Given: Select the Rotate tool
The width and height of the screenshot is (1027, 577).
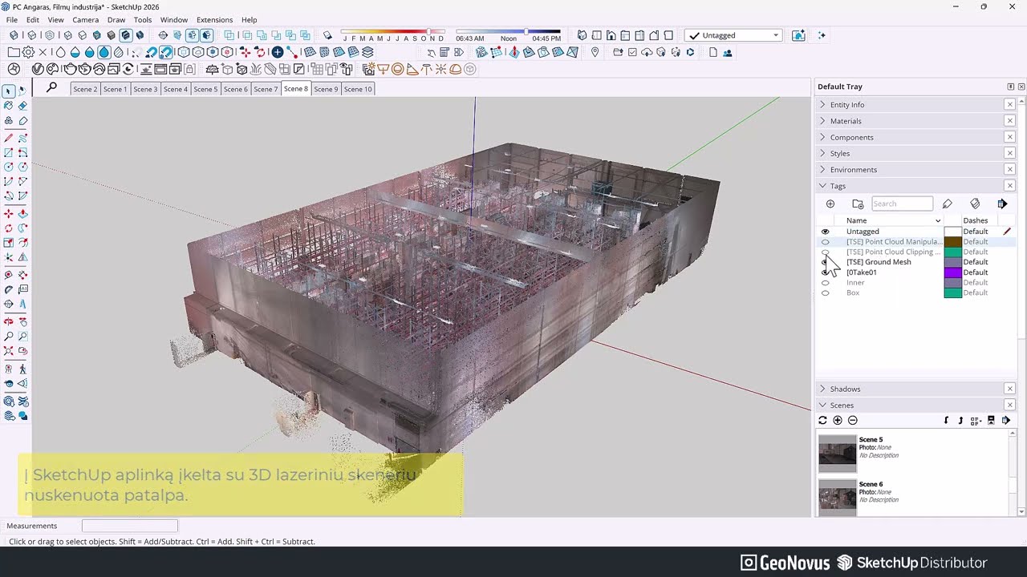Looking at the screenshot, I should [x=8, y=228].
